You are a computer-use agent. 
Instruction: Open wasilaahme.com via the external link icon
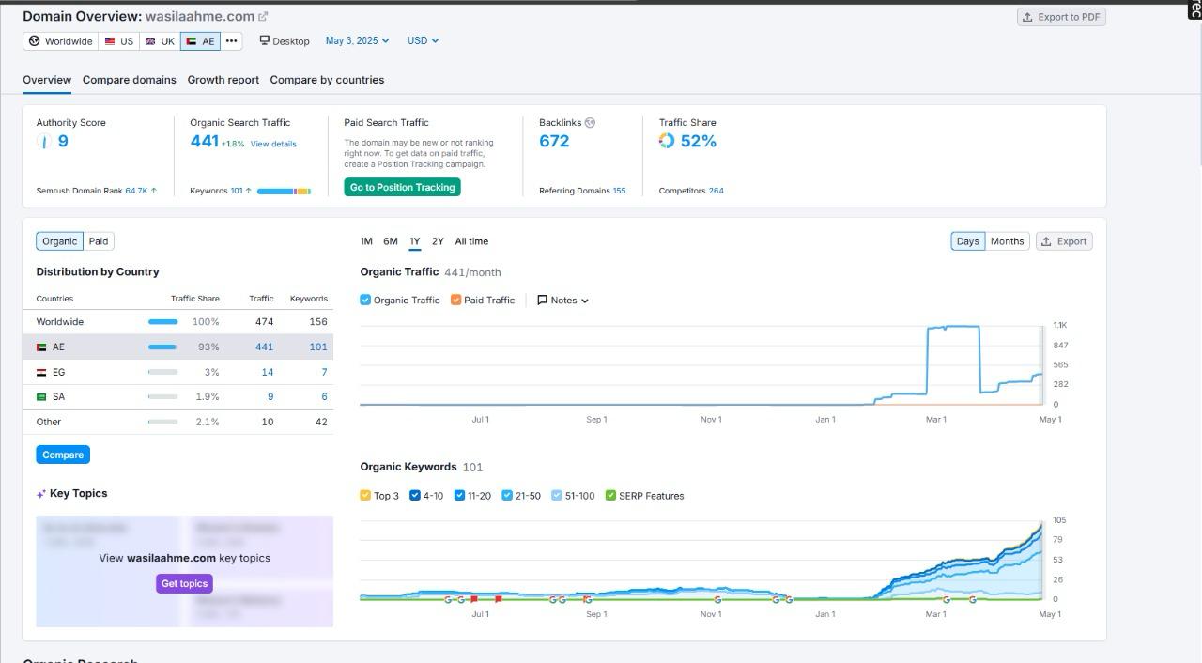tap(263, 16)
